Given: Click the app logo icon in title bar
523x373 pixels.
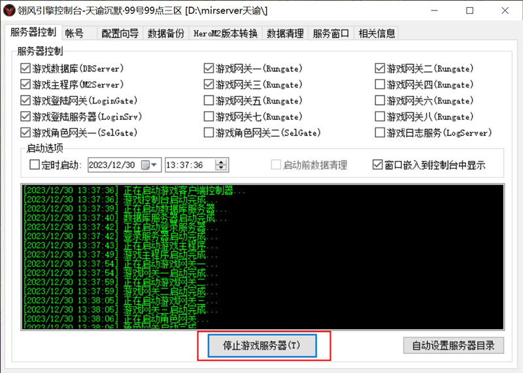Looking at the screenshot, I should click(x=8, y=10).
